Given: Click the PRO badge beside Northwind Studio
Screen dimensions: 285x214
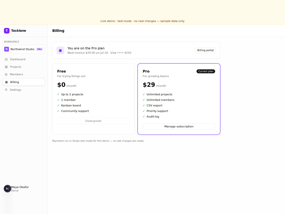Looking at the screenshot, I should pos(39,49).
